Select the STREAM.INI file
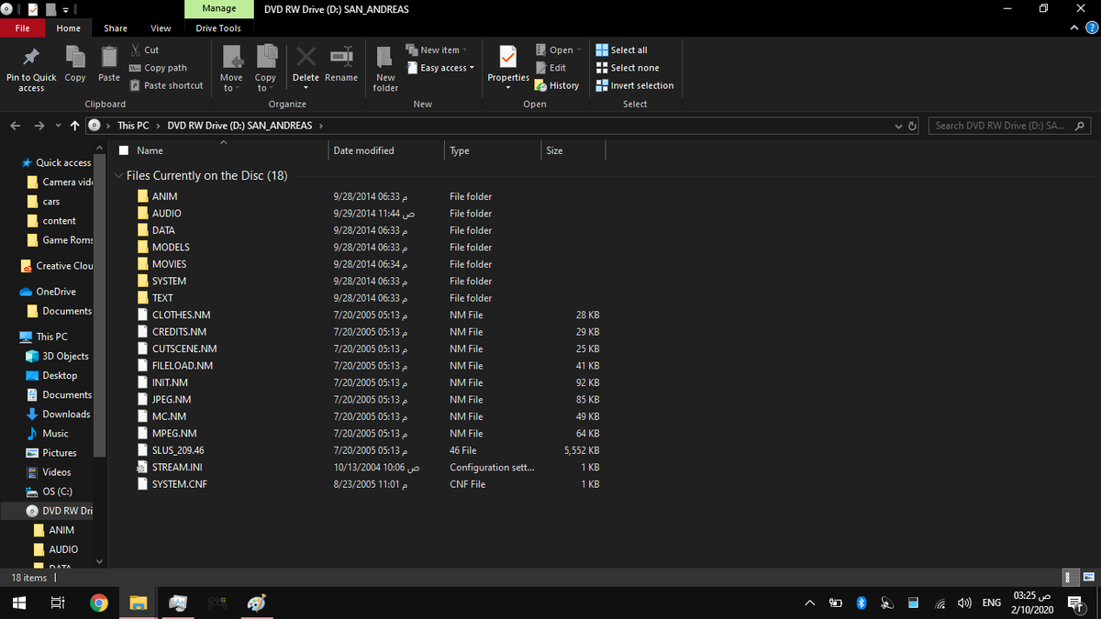 pyautogui.click(x=177, y=467)
